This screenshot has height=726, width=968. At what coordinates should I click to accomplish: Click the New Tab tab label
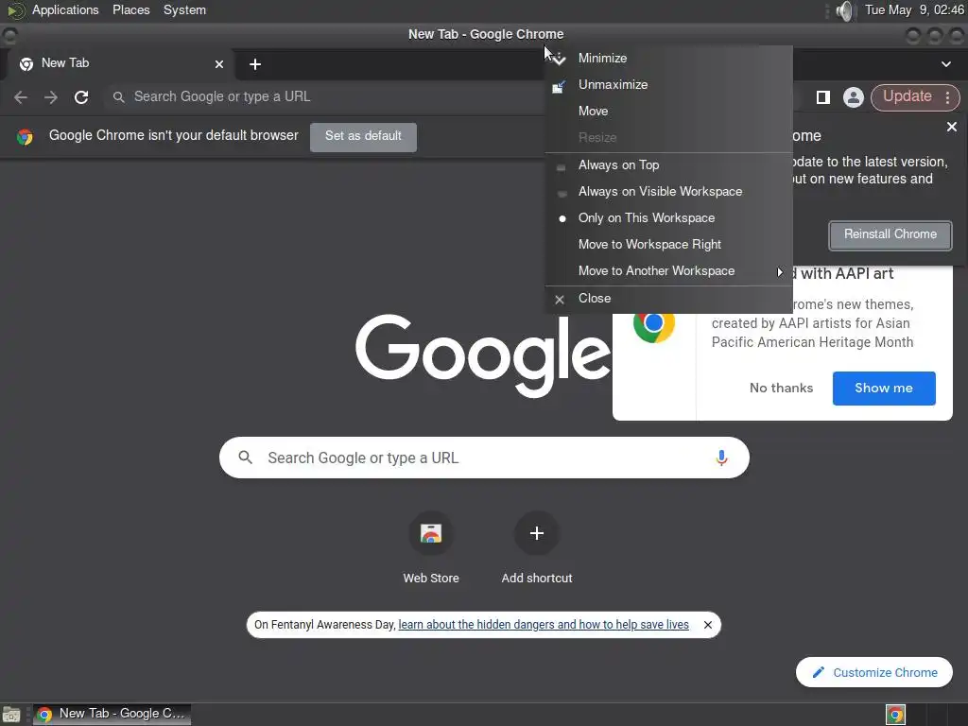65,63
